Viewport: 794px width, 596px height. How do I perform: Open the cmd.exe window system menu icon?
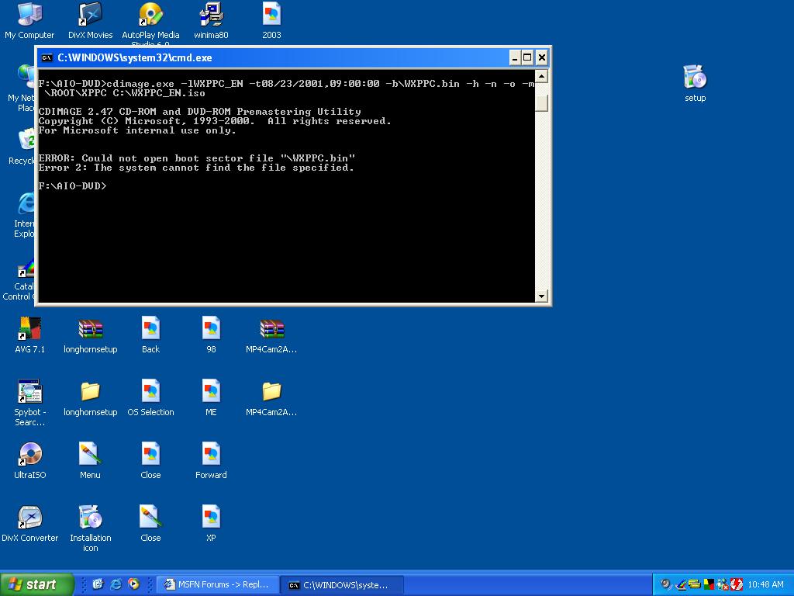[47, 57]
